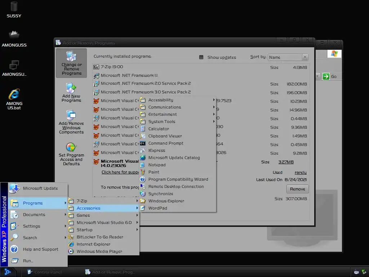Expand the Entertainment submenu
Viewport: 369px width, 277px height.
point(178,114)
